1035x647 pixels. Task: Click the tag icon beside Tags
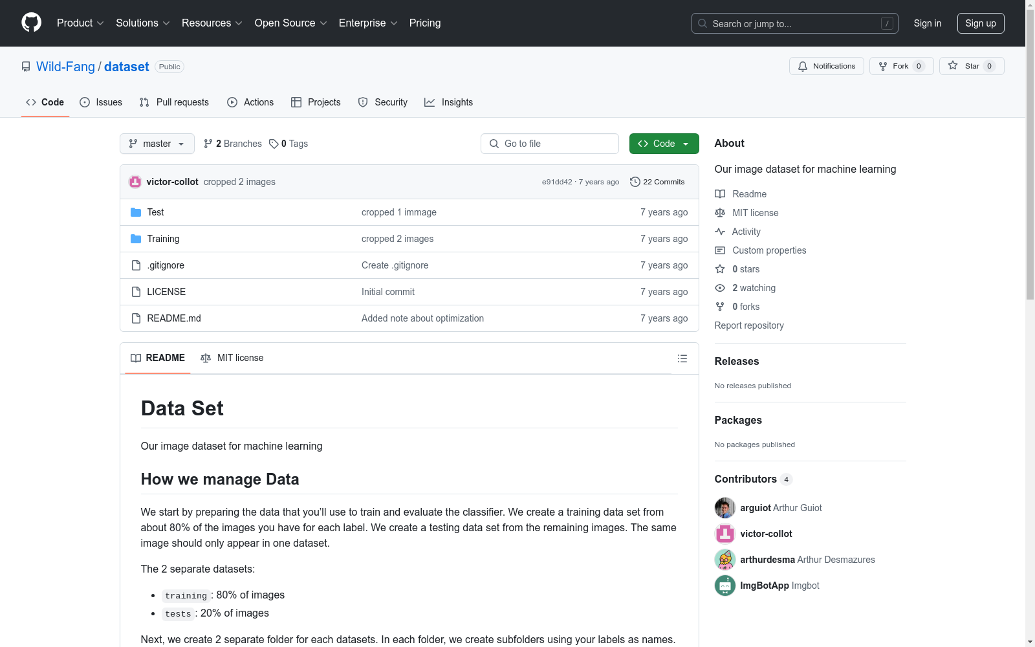(x=274, y=144)
